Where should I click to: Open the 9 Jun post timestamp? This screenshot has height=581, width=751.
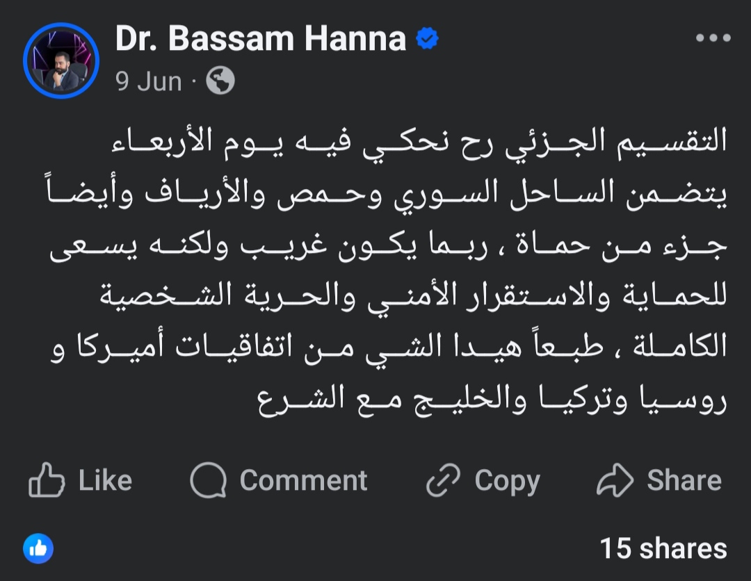point(149,82)
